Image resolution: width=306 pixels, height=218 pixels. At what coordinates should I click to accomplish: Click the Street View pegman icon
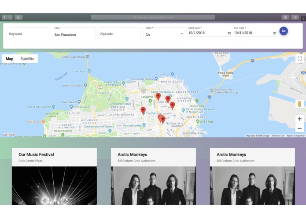(299, 104)
